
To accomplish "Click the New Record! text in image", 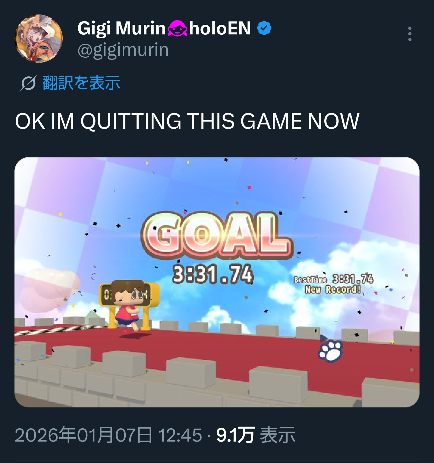I will pyautogui.click(x=333, y=290).
